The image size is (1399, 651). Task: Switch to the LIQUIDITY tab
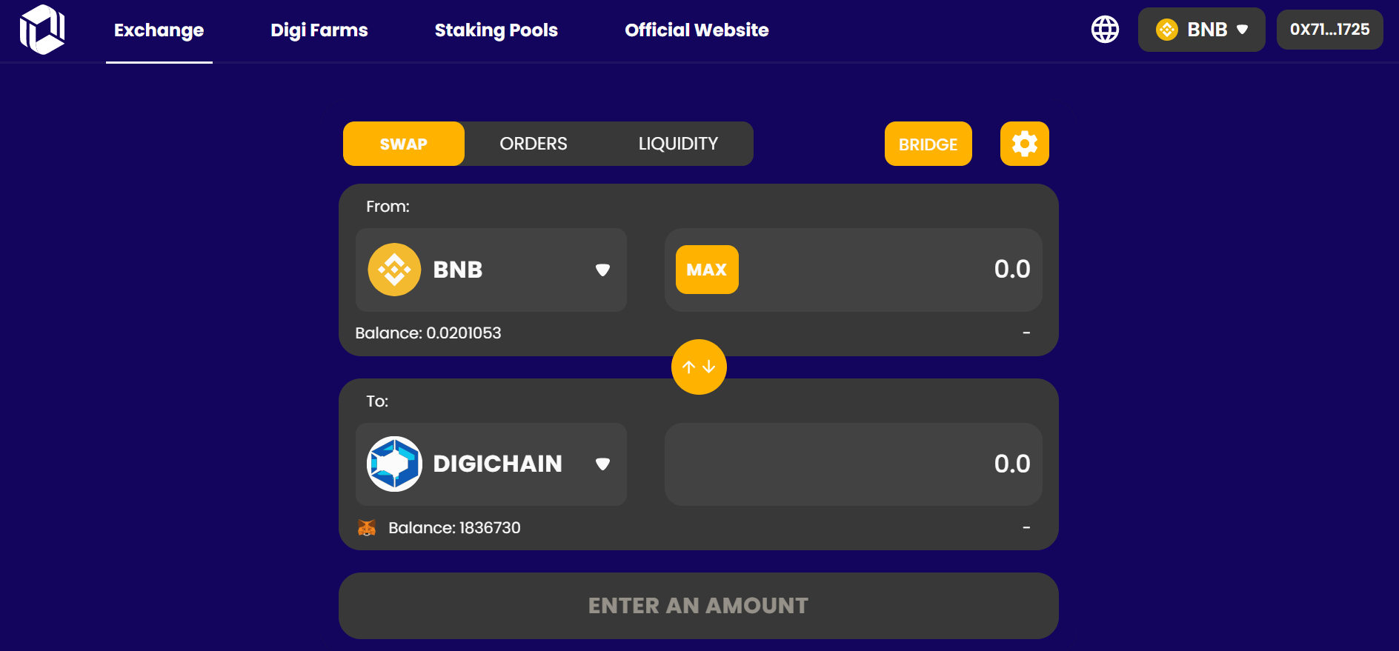pos(678,144)
